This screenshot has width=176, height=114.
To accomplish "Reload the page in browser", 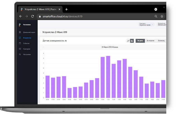I will coord(33,16).
